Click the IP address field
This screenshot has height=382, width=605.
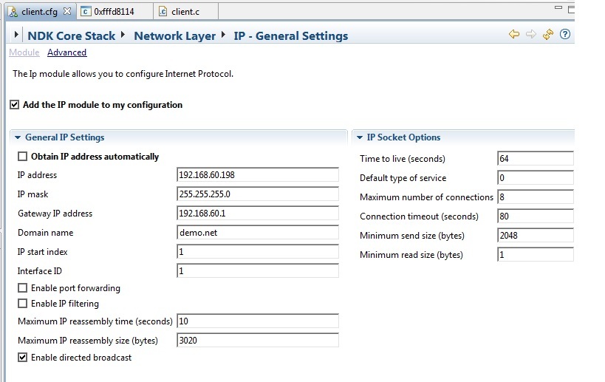[258, 175]
